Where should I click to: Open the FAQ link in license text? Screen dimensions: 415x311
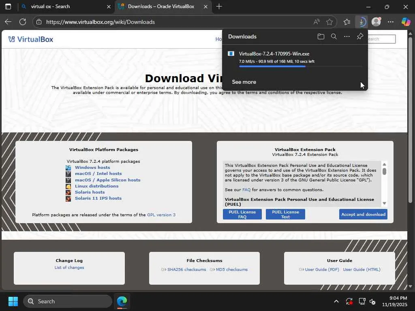[x=246, y=190]
